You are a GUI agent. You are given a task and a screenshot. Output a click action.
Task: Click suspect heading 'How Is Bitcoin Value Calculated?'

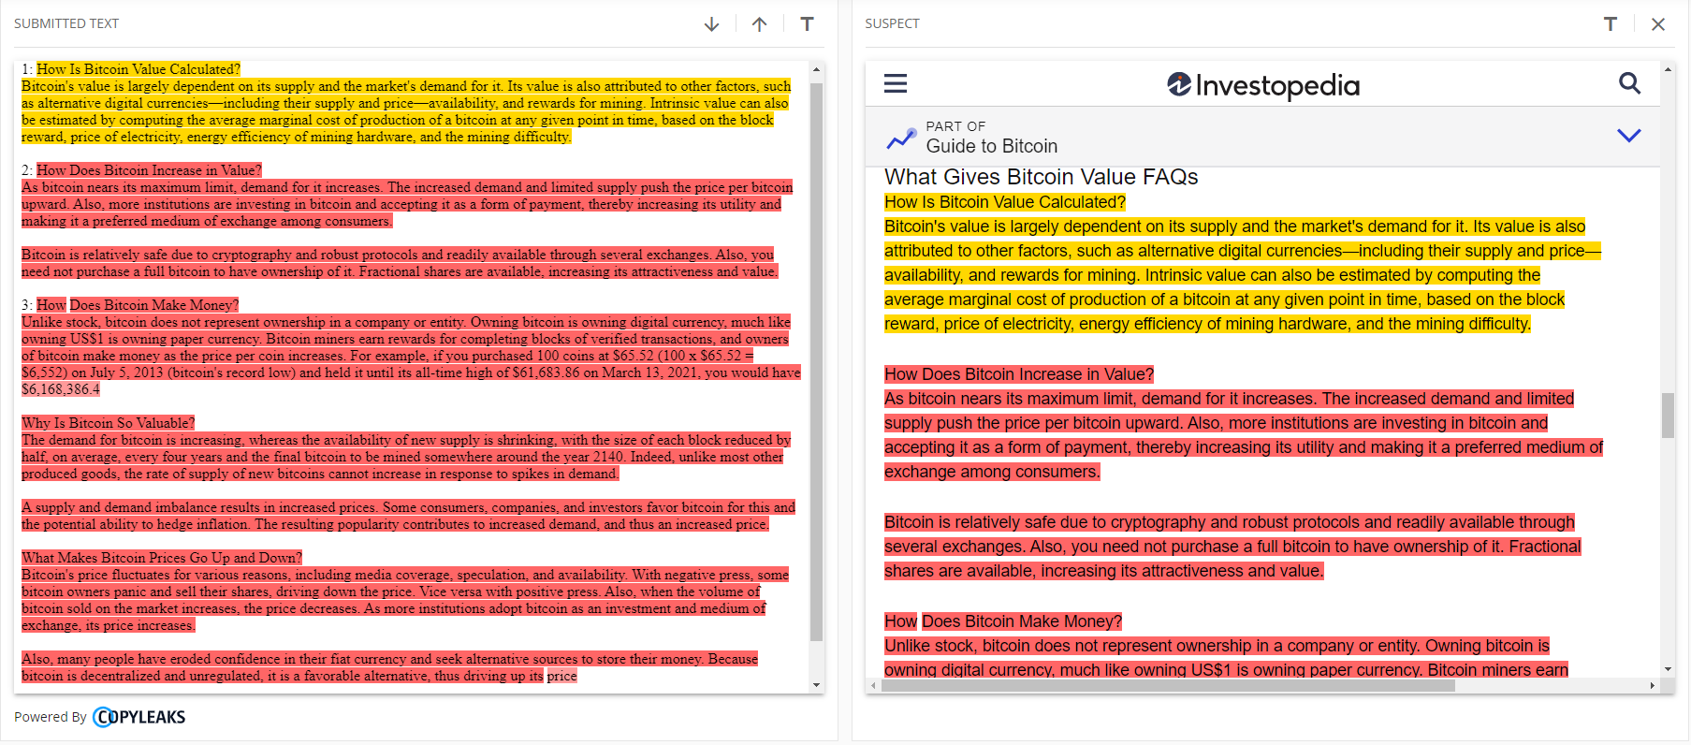click(x=1005, y=202)
